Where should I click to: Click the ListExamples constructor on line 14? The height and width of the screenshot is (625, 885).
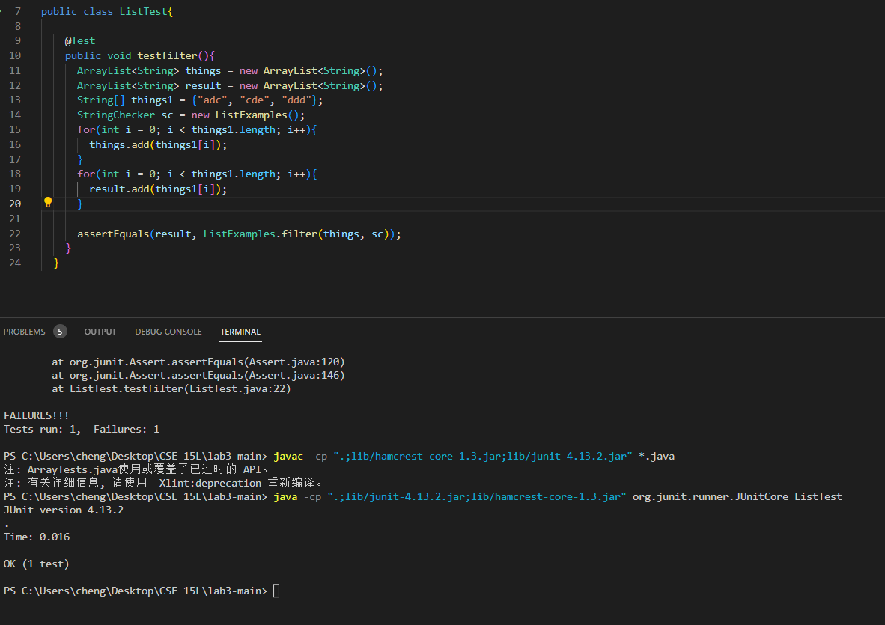(x=251, y=115)
